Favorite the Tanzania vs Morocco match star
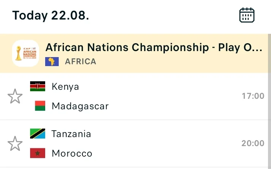 tap(15, 143)
